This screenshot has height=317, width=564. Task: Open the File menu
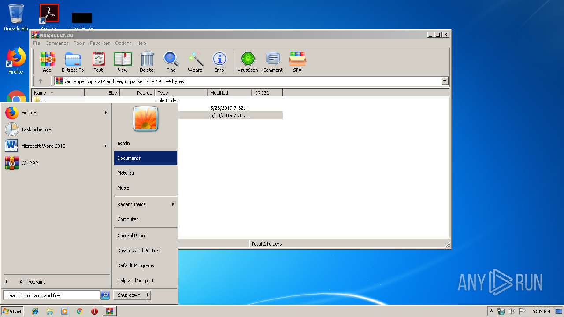(x=37, y=43)
